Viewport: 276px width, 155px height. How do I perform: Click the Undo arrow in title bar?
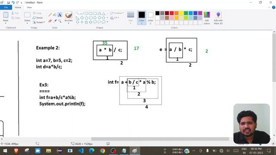click(x=13, y=3)
